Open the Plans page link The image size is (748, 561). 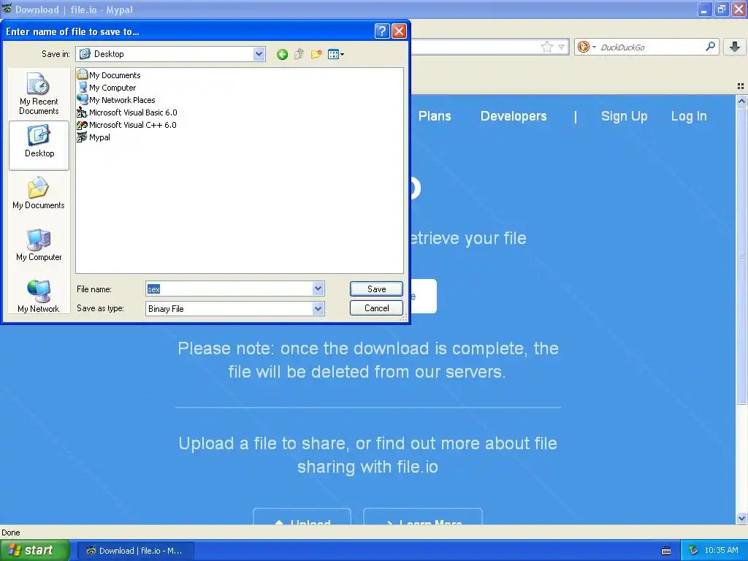click(x=435, y=116)
